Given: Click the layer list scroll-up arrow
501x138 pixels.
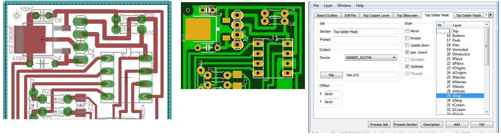Looking at the screenshot, I should 487,24.
